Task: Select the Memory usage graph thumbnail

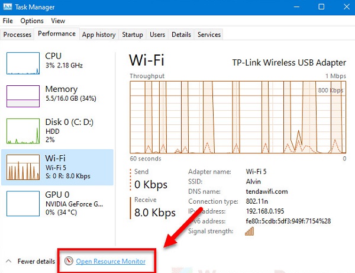Action: [23, 96]
